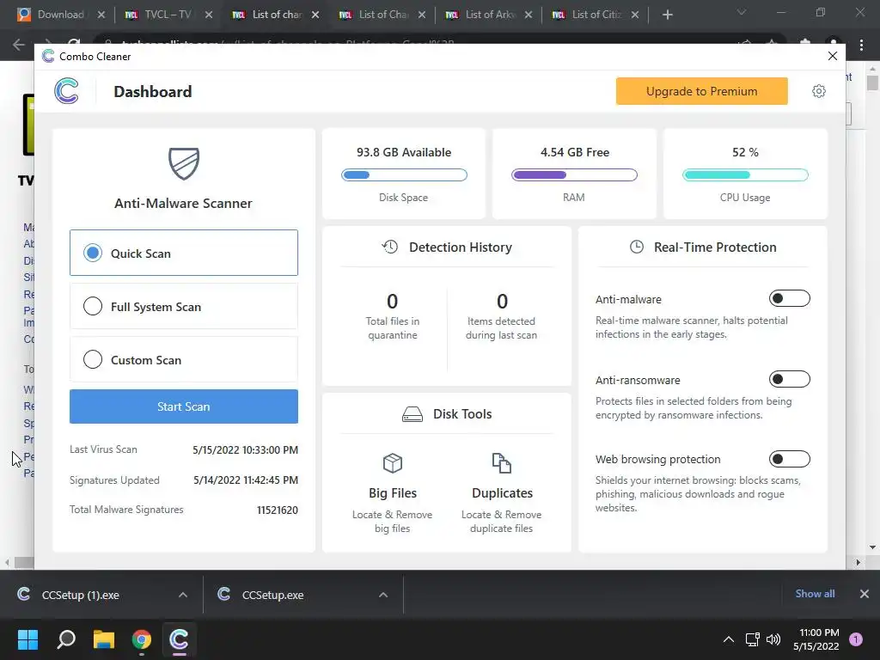
Task: Click Show all downloads link
Action: coord(815,594)
